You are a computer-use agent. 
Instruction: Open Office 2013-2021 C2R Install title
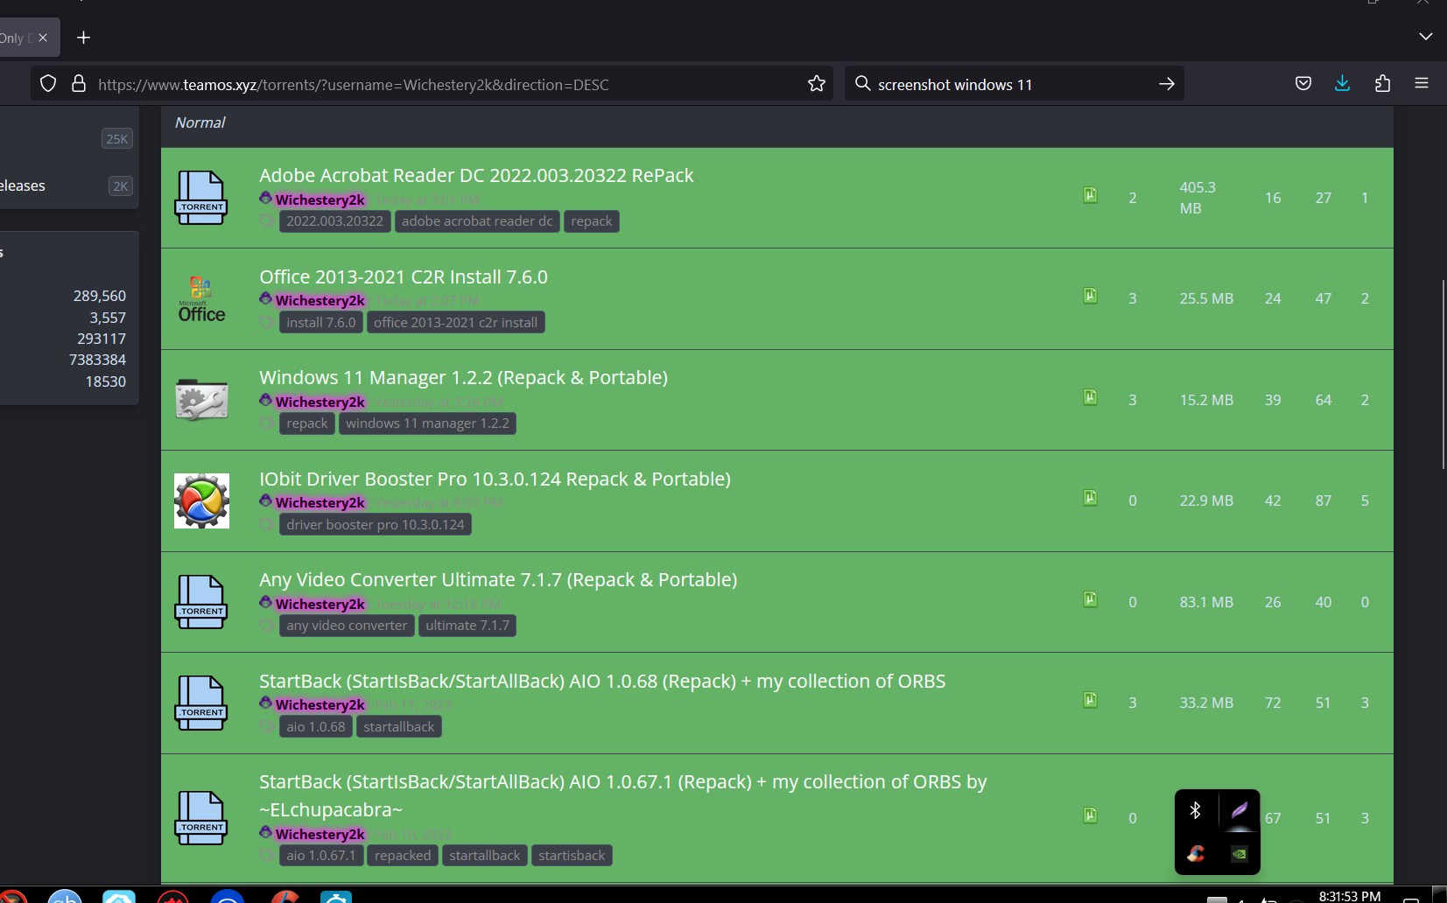tap(404, 276)
